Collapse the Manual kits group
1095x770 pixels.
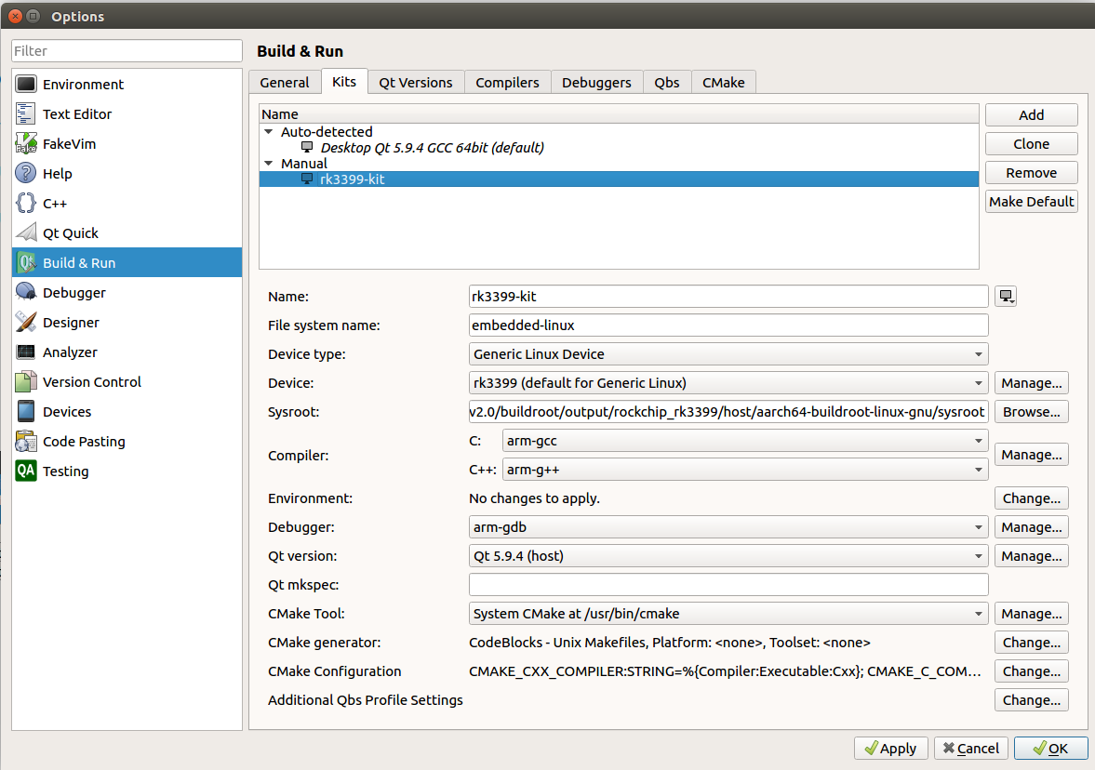270,164
